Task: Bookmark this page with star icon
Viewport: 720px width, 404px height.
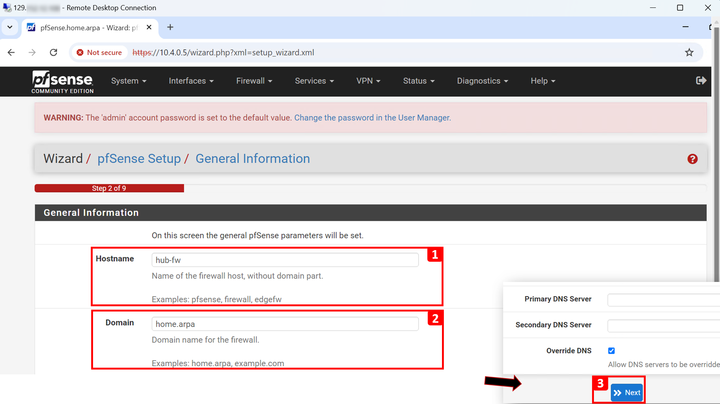Action: (689, 52)
